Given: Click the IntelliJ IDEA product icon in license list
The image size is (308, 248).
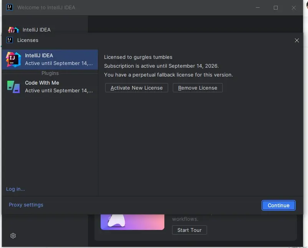Looking at the screenshot, I should [x=13, y=59].
